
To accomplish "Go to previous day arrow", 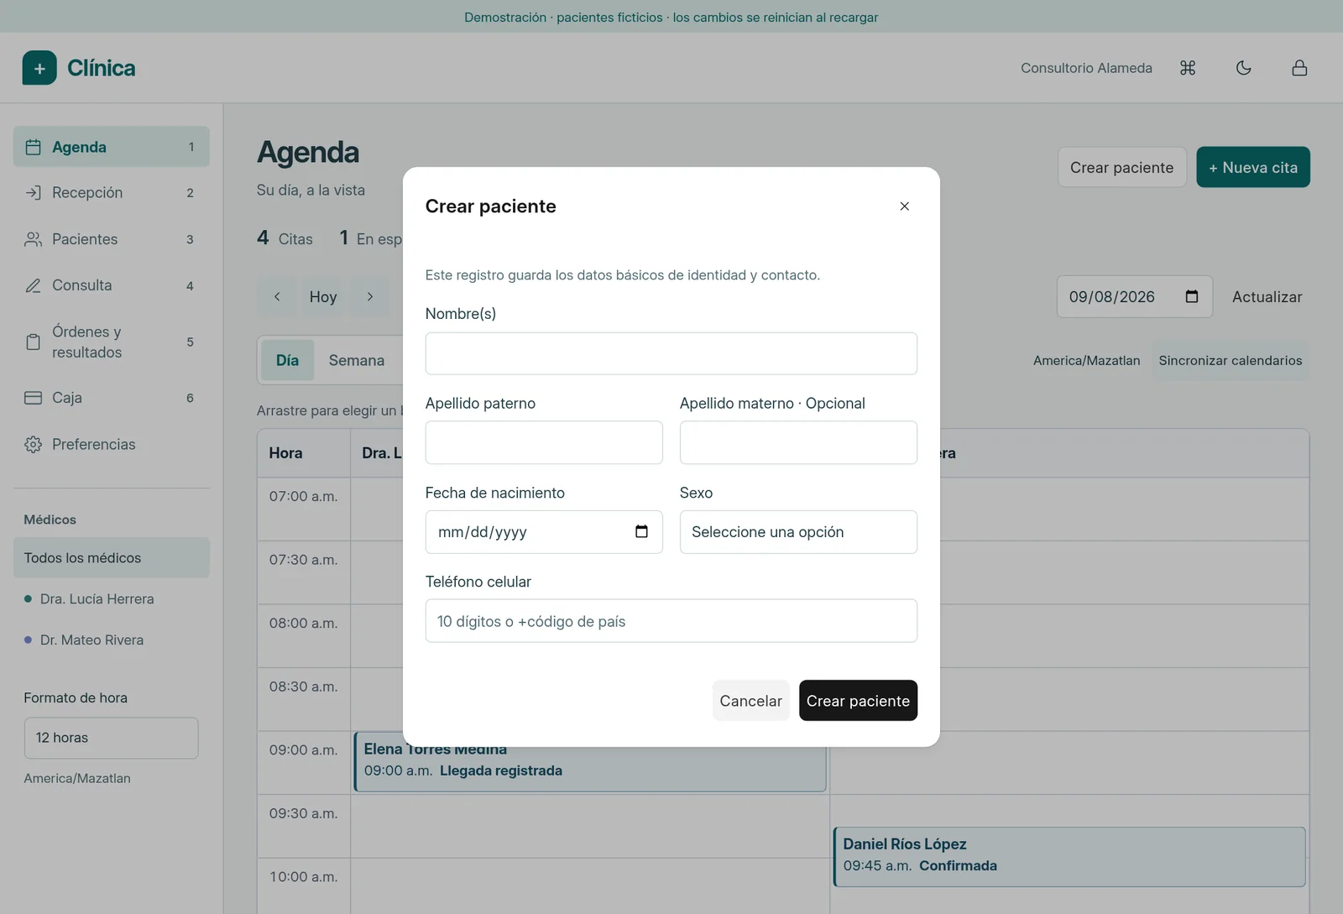I will 277,296.
